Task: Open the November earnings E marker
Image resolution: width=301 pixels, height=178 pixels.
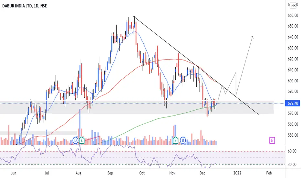Action: [x=175, y=140]
